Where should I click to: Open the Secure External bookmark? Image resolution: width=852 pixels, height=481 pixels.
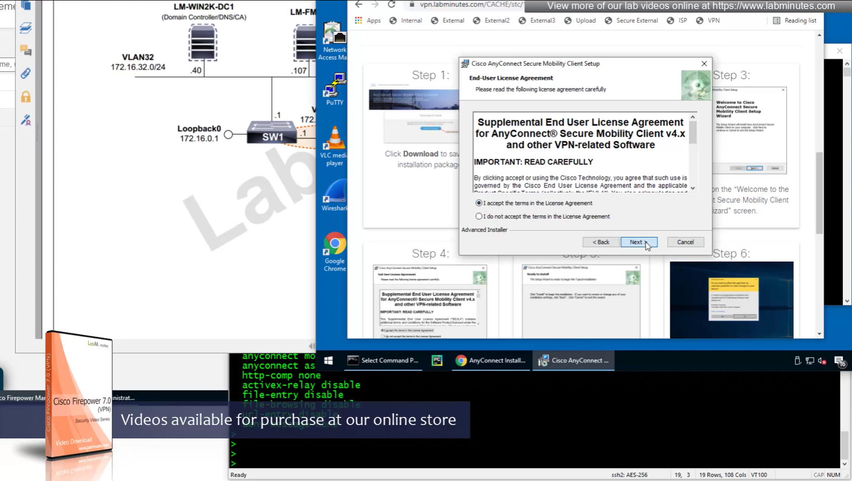631,20
